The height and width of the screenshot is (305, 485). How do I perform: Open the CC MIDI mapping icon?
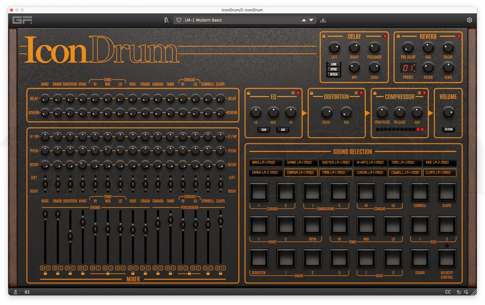448,292
